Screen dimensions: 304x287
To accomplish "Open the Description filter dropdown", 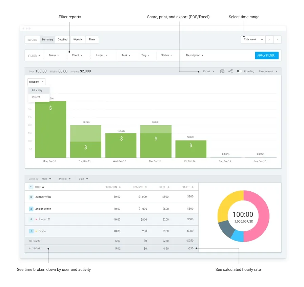I will point(195,55).
